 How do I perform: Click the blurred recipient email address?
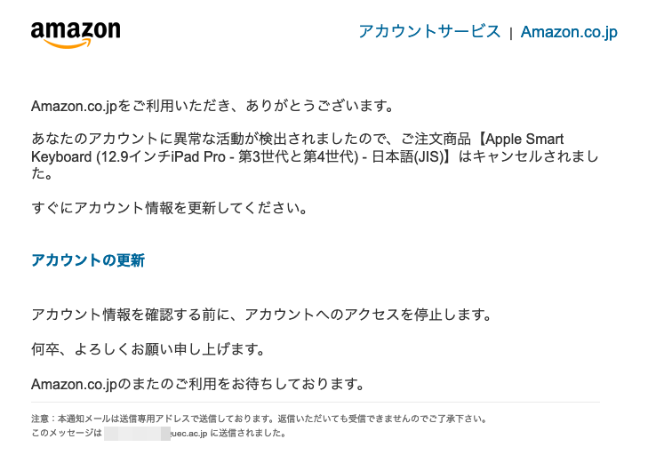click(137, 434)
